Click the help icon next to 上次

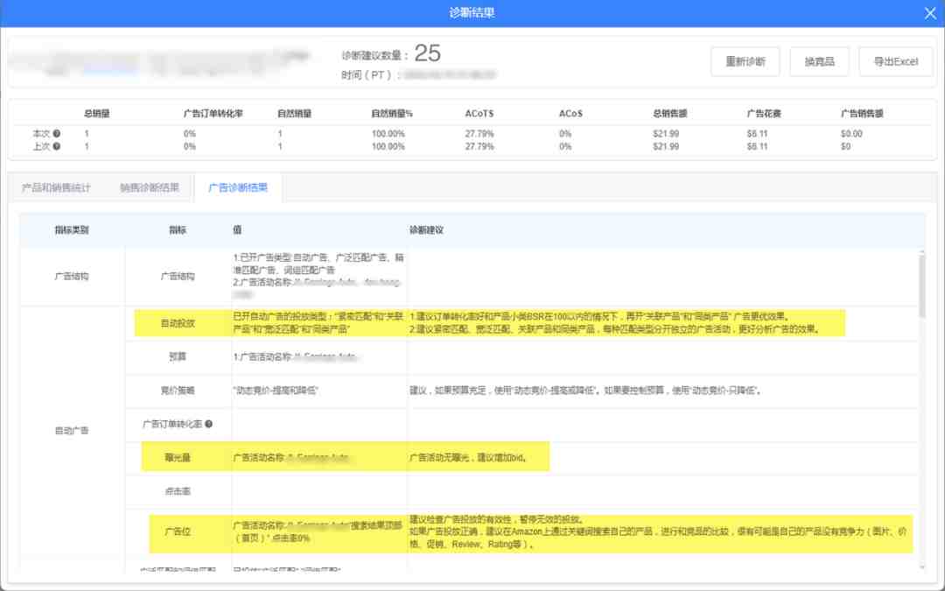tap(57, 146)
